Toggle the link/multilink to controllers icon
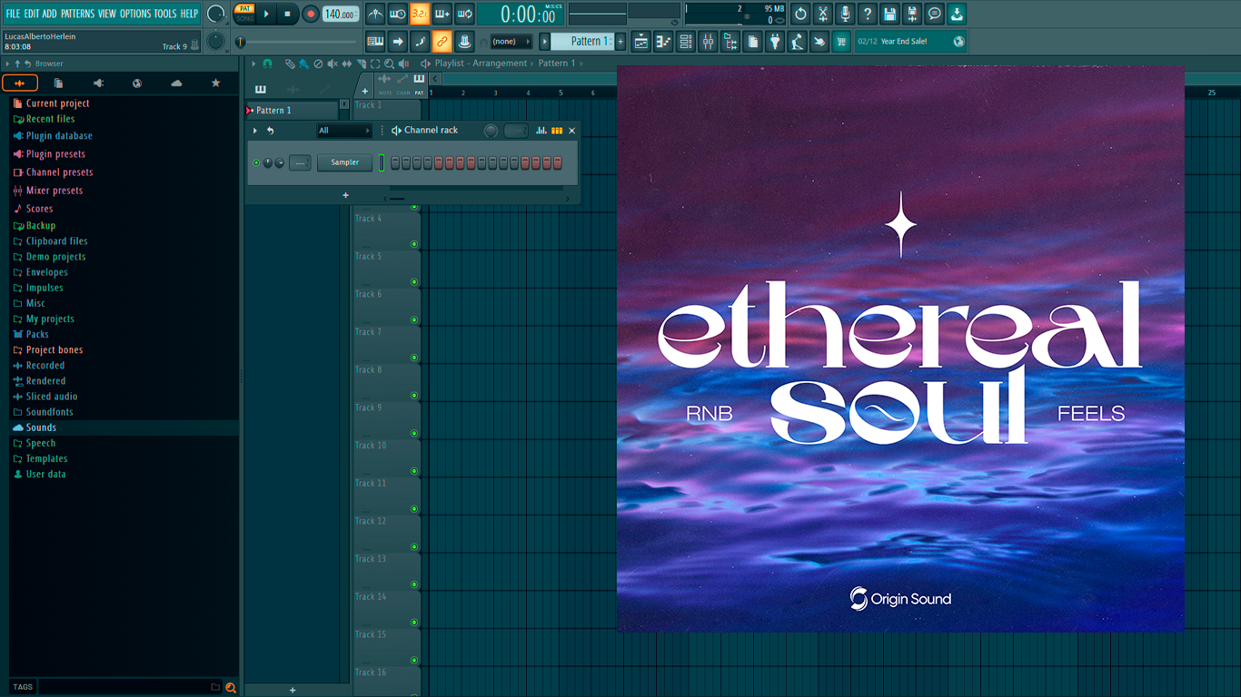 click(x=442, y=41)
